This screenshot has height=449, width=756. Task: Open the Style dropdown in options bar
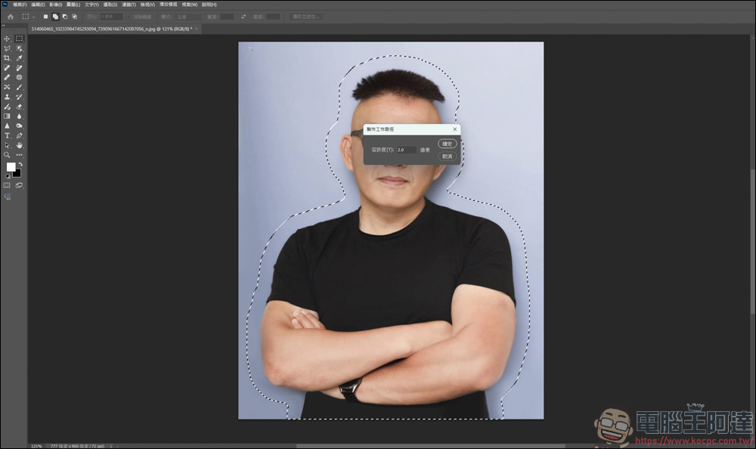(188, 17)
